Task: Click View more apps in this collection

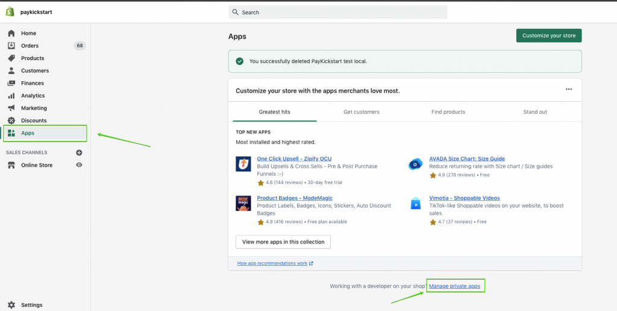Action: [283, 242]
